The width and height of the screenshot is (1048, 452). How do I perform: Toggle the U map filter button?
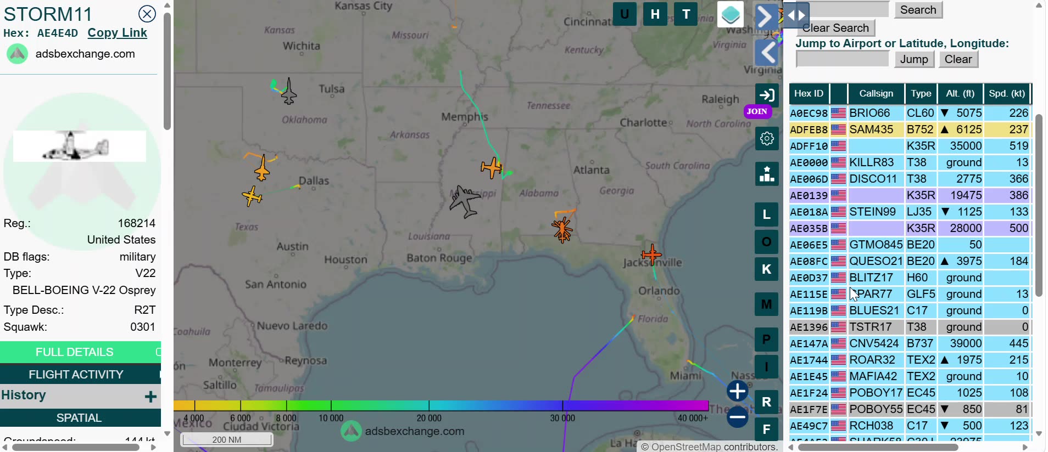coord(625,14)
